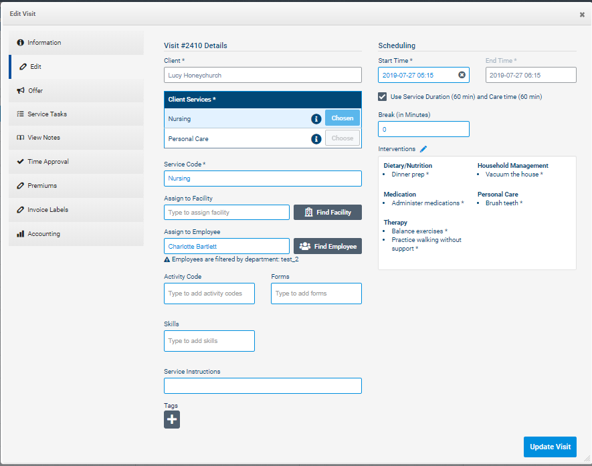Click the Personal Care info icon
The image size is (592, 466).
point(316,139)
